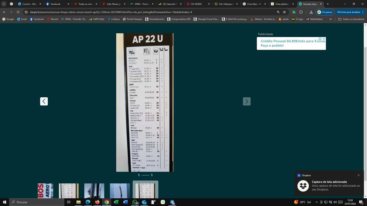Open the 'Em pausa' profile button
Viewport: 367px width, 206px height.
coord(325,12)
